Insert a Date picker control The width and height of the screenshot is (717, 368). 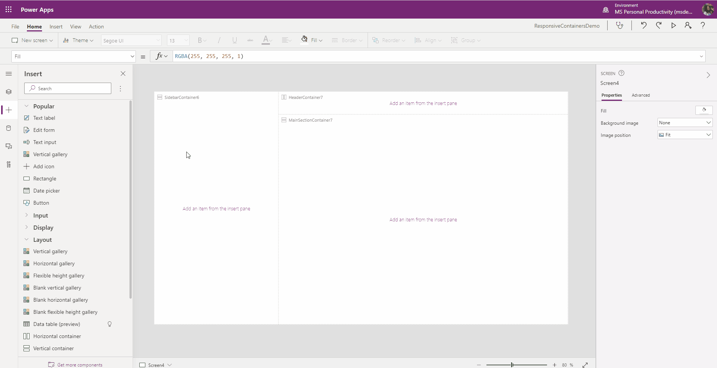coord(46,190)
